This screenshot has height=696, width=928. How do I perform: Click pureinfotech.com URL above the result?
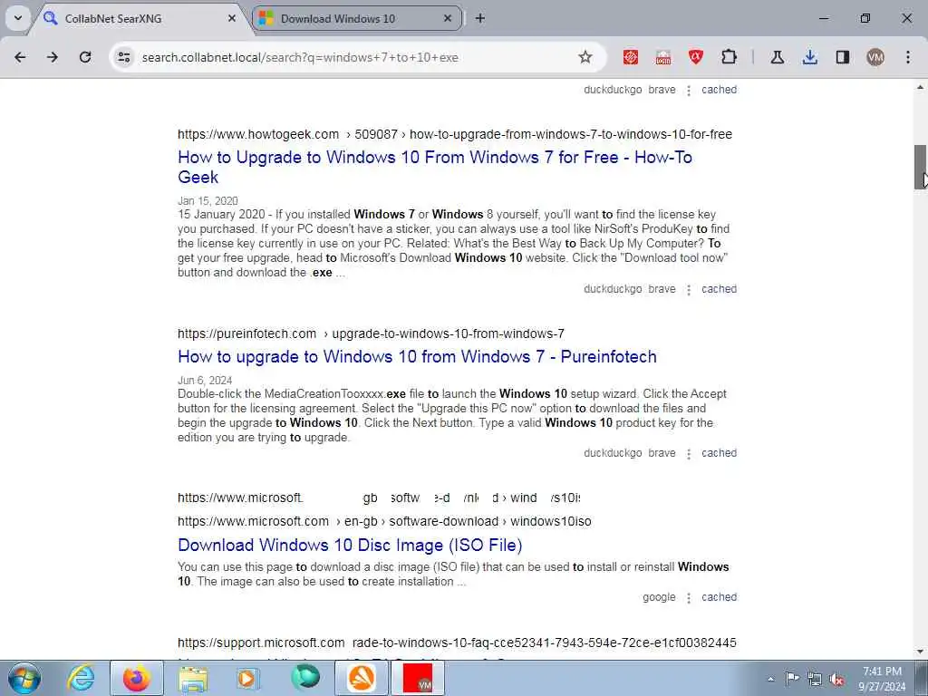point(371,333)
